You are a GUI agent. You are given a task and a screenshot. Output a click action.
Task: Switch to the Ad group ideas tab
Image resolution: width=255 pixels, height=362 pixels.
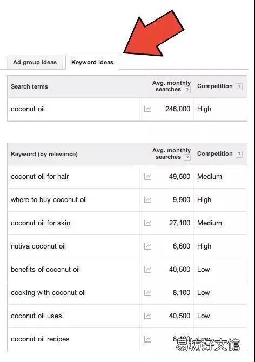[35, 62]
